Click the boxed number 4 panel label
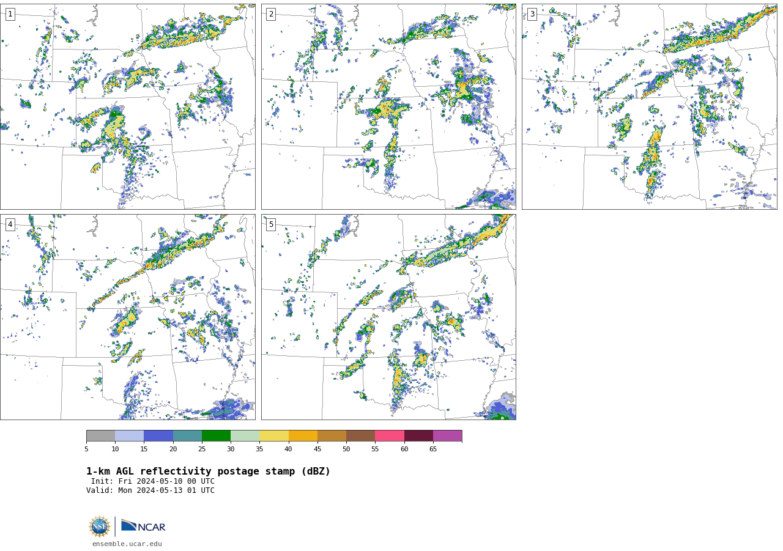 (10, 224)
